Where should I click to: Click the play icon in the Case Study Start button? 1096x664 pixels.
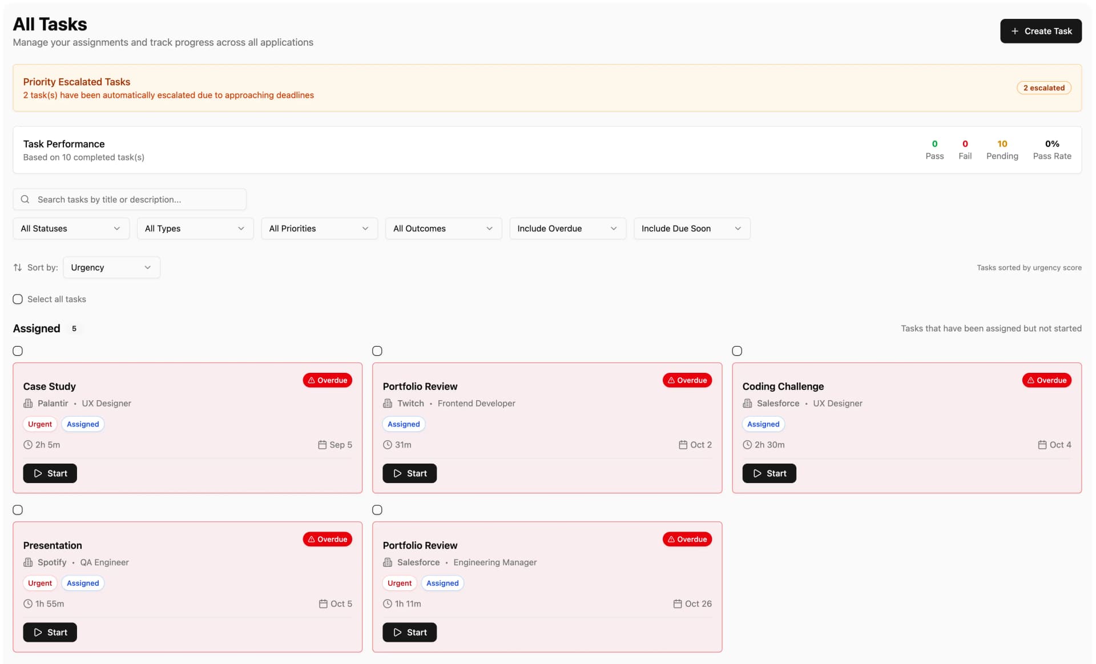click(x=38, y=473)
